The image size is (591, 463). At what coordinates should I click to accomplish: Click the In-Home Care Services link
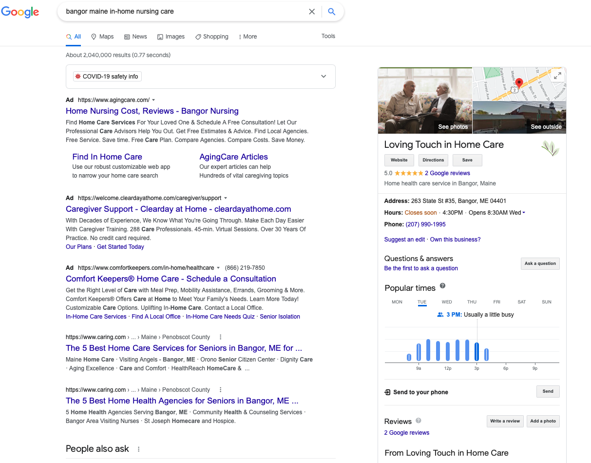pyautogui.click(x=96, y=317)
